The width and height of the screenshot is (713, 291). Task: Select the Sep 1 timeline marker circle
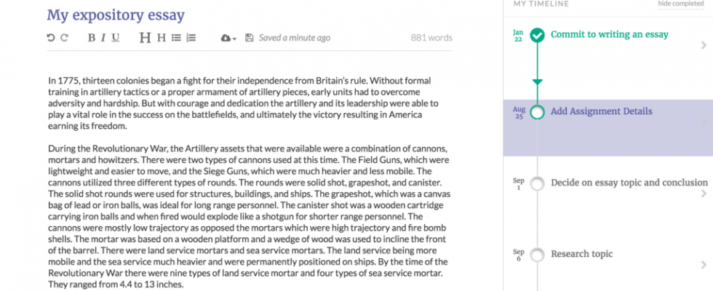click(x=538, y=183)
